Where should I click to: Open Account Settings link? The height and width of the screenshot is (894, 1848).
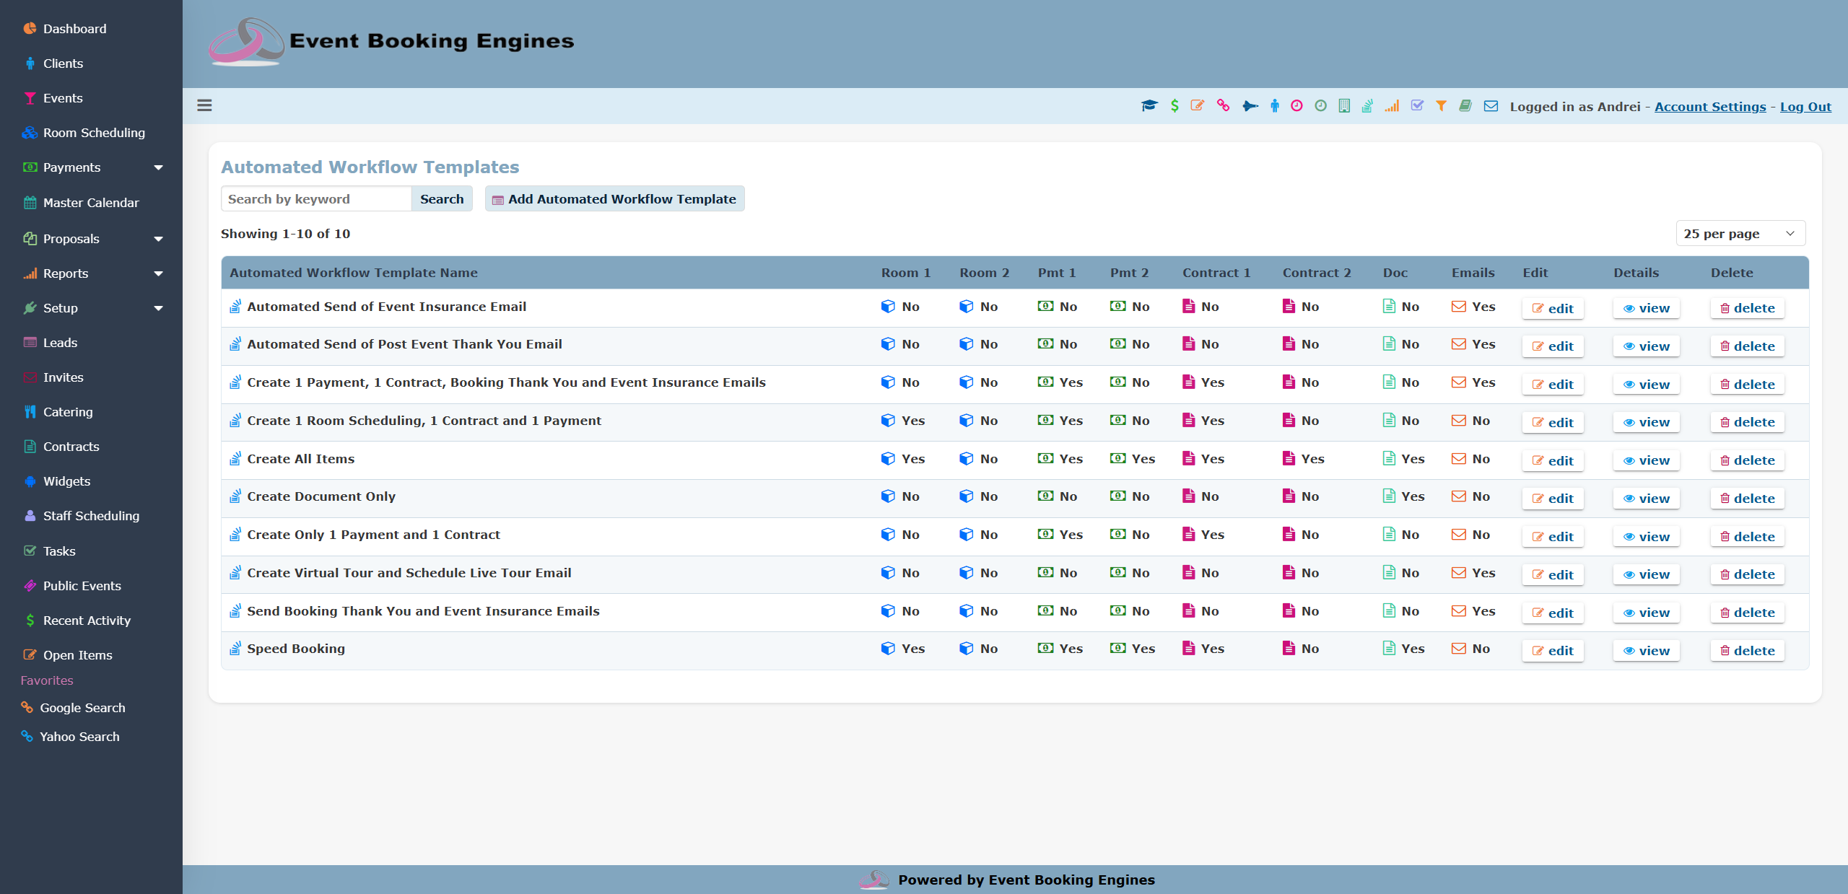(x=1710, y=106)
